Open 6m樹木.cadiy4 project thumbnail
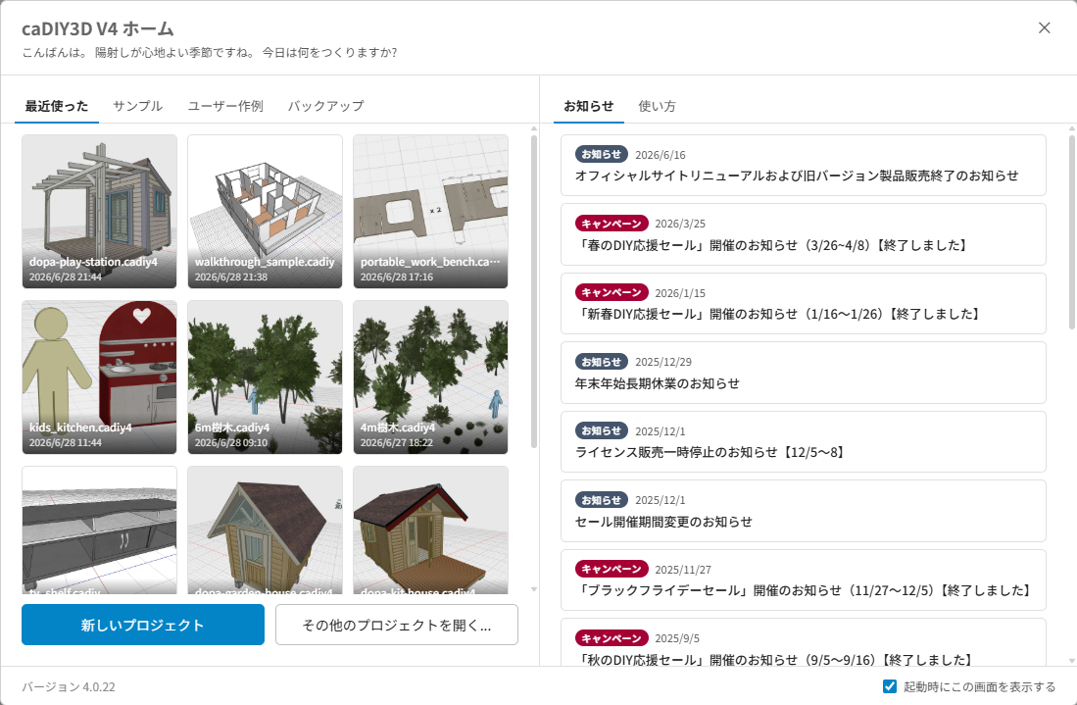1077x705 pixels. [x=266, y=378]
